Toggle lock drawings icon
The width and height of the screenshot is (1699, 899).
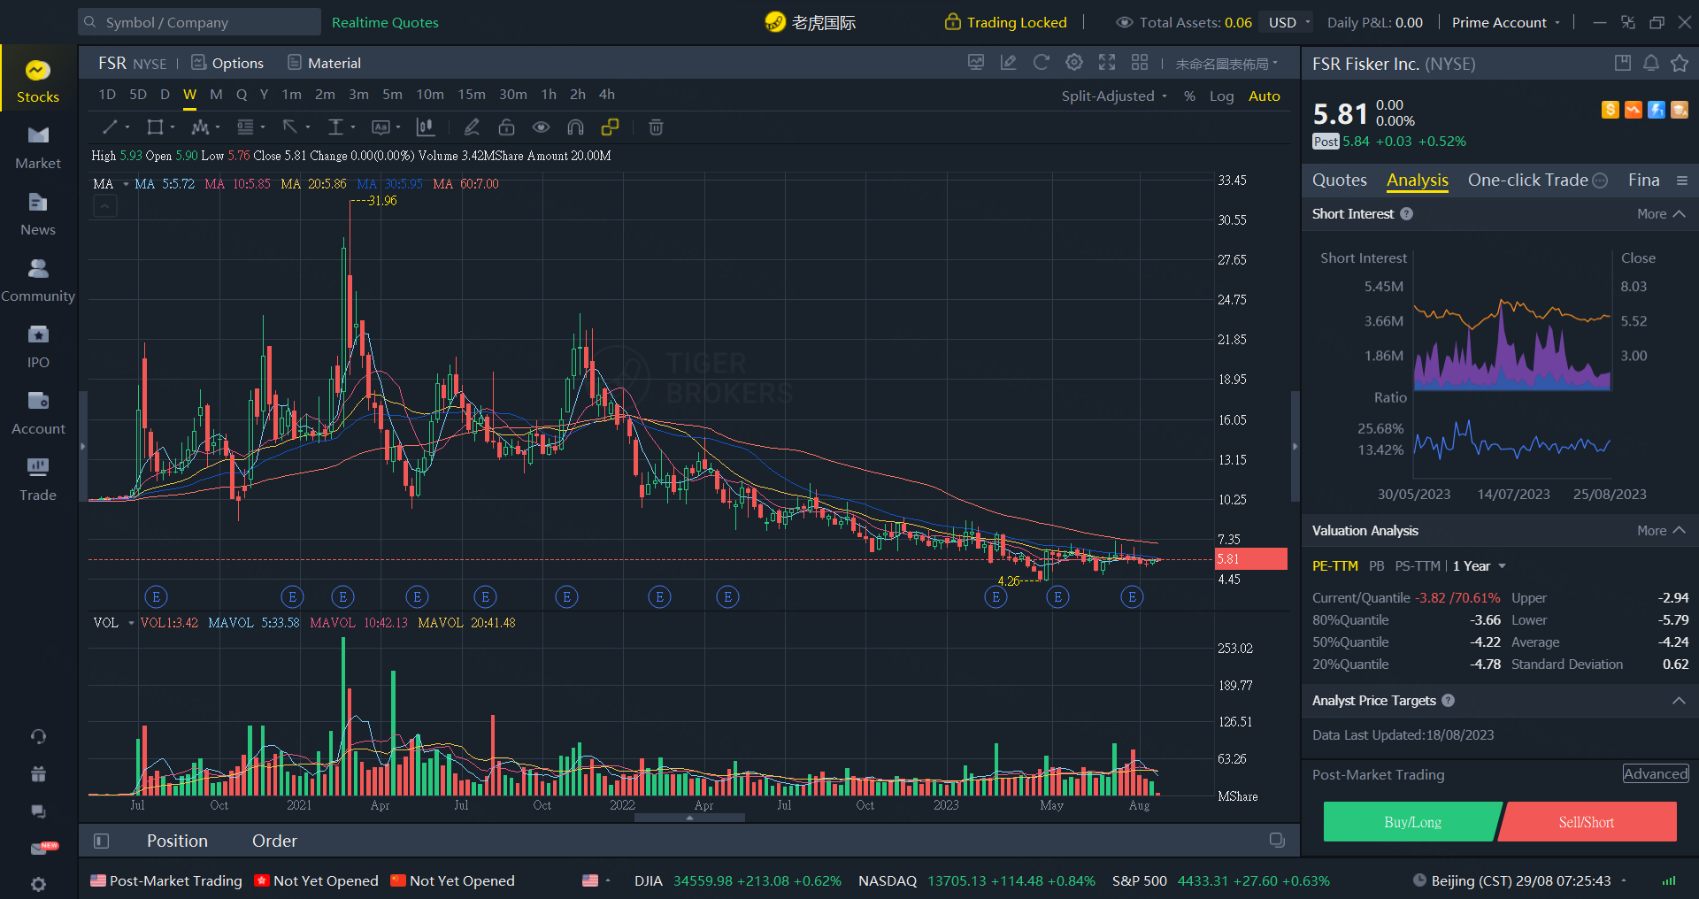(506, 127)
